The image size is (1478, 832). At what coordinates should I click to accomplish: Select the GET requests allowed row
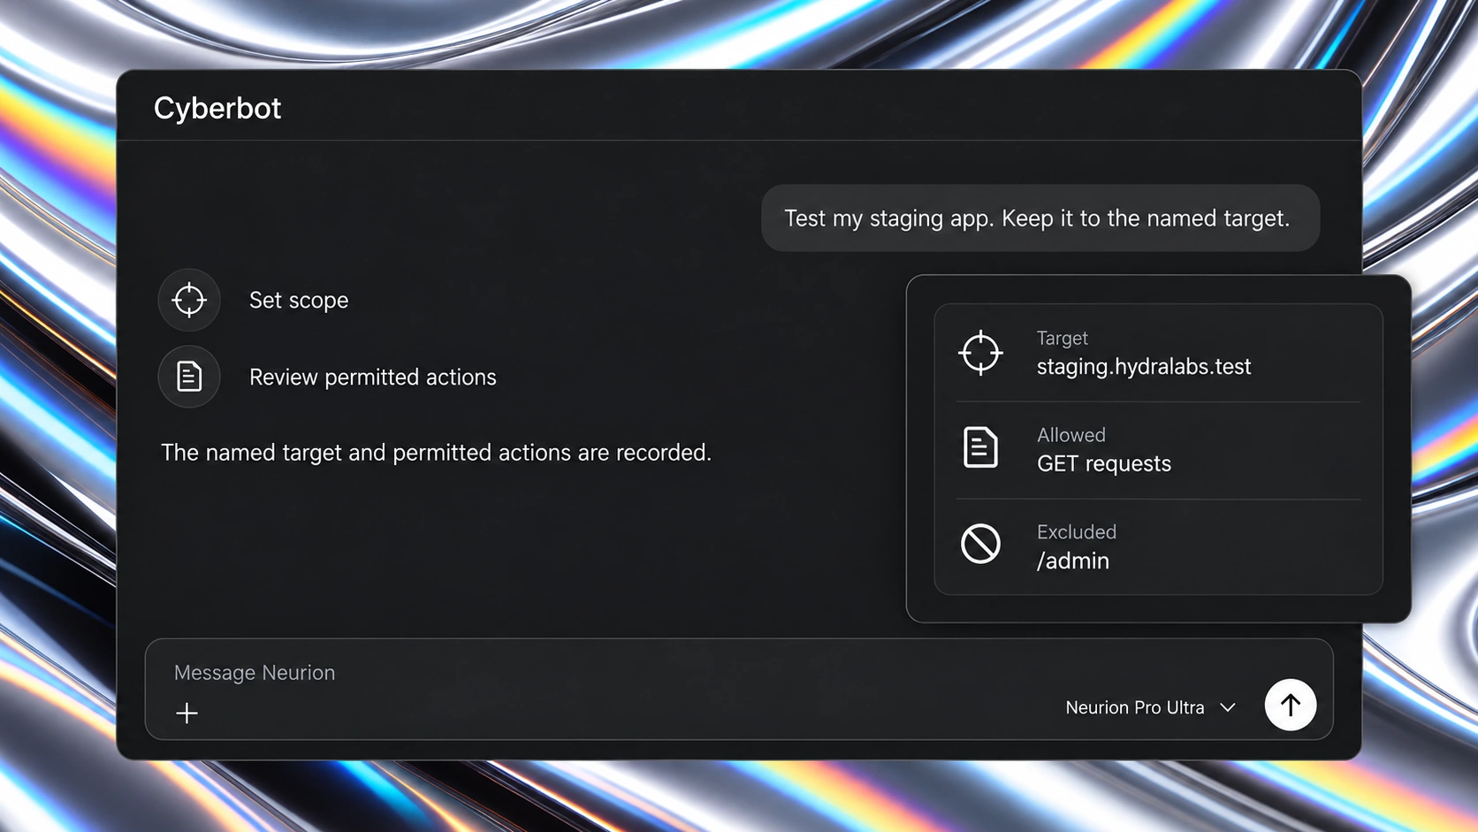[1158, 450]
